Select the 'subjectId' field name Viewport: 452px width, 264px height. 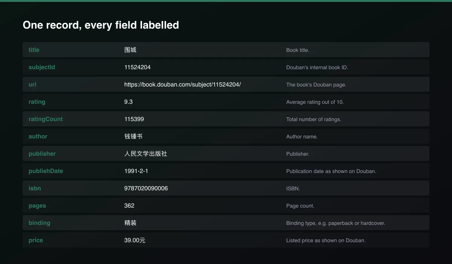tap(42, 67)
